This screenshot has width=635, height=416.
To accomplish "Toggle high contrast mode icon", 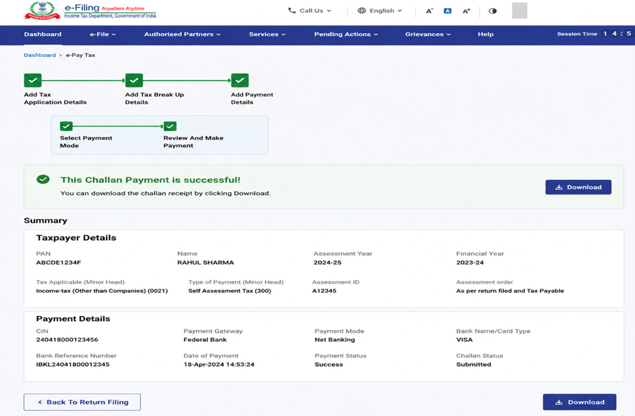I will (493, 11).
